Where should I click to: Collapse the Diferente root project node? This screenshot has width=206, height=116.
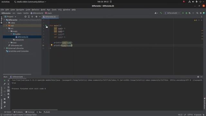(x=5, y=20)
